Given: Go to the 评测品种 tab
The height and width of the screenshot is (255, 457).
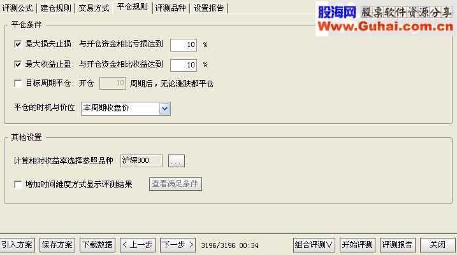Looking at the screenshot, I should pyautogui.click(x=171, y=8).
